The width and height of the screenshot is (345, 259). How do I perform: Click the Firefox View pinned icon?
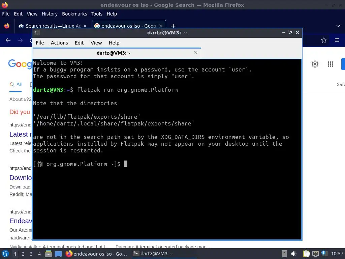7,26
